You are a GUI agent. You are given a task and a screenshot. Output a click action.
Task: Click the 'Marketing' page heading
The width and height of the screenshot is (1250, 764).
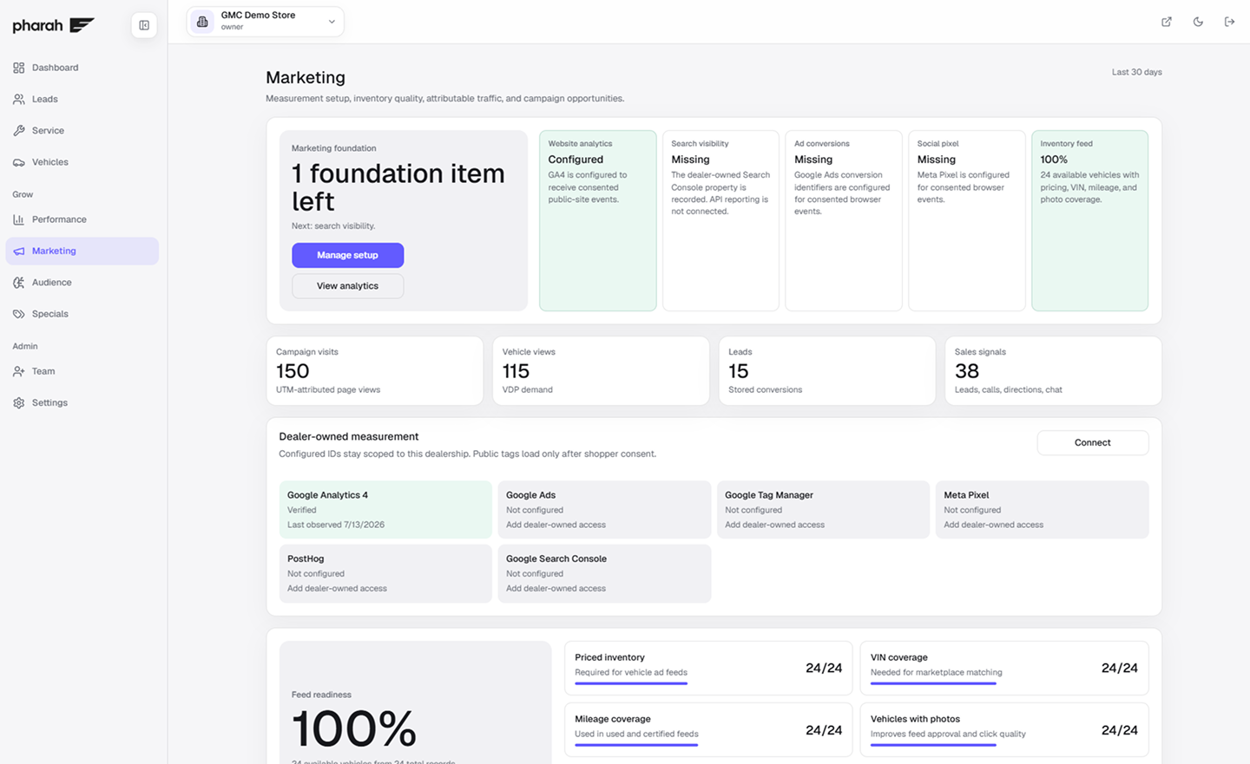point(306,77)
